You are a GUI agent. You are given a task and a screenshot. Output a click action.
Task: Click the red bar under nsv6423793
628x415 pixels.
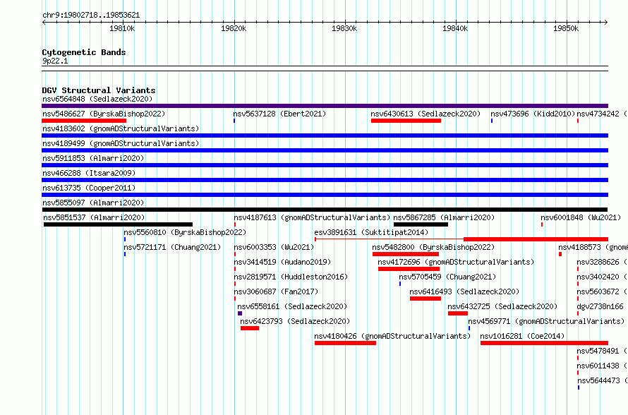click(x=250, y=328)
